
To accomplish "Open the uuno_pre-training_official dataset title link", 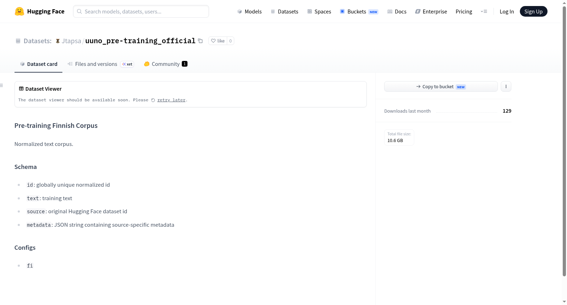I will point(140,41).
